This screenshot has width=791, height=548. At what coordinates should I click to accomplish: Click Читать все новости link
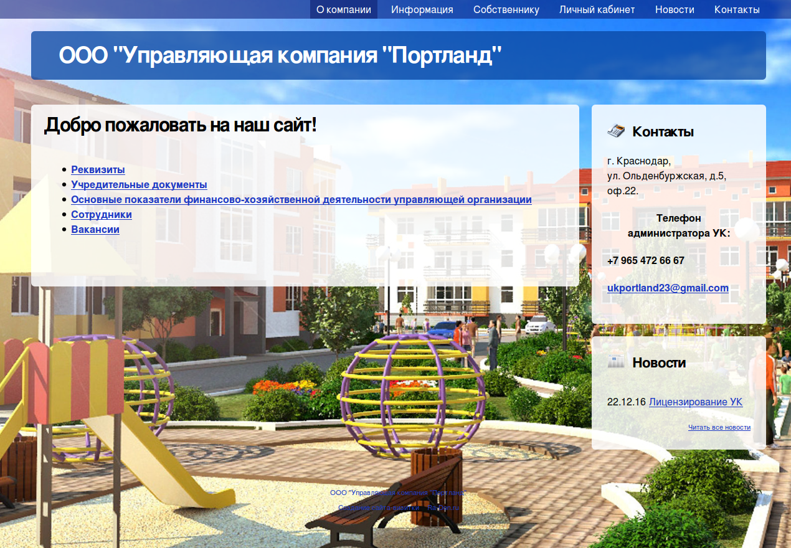[719, 427]
